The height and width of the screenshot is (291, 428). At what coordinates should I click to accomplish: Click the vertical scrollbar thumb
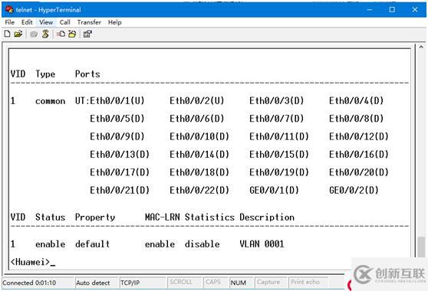coord(421,247)
